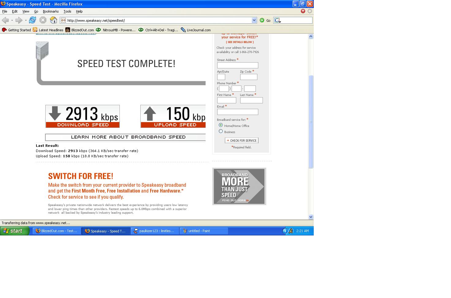The width and height of the screenshot is (451, 298).
Task: Open Back button history dropdown
Action: point(12,20)
